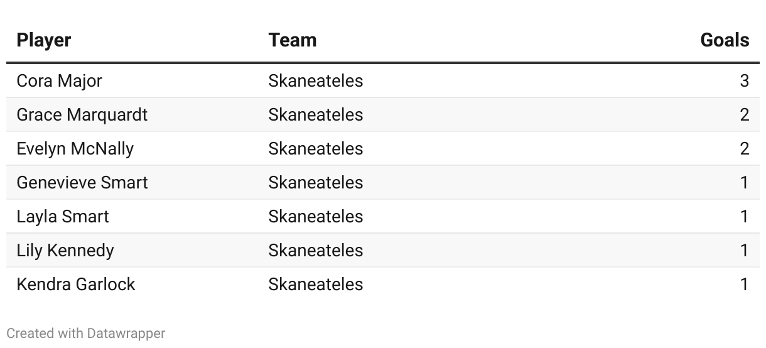Click Skaneateles in Layla Smart's row
Viewport: 766px width, 348px height.
[316, 217]
